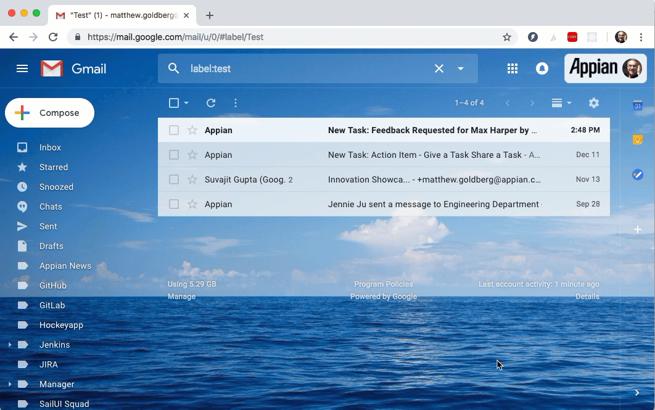Check the select-all messages checkbox

pyautogui.click(x=173, y=103)
